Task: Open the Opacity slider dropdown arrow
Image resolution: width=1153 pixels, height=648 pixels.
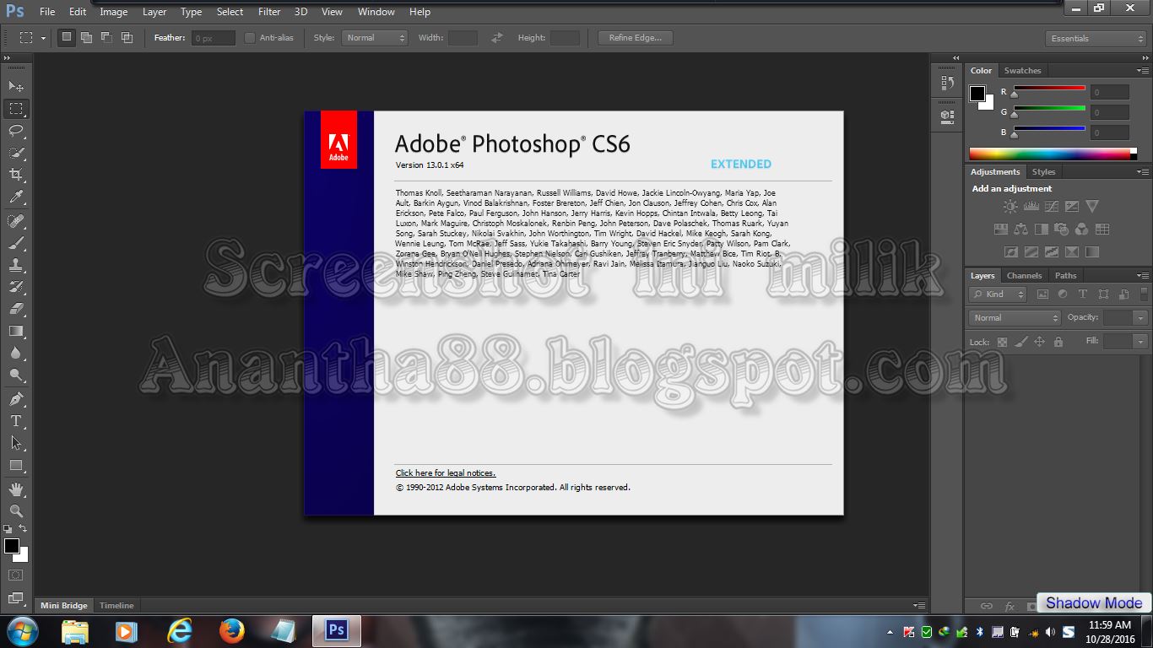Action: tap(1141, 318)
